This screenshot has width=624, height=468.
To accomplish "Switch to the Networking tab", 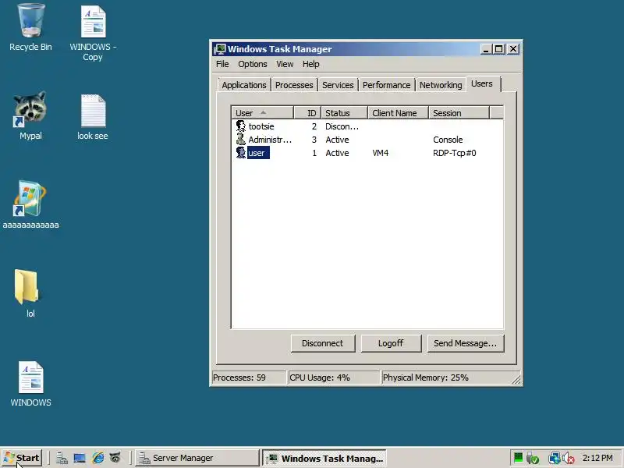I will tap(441, 85).
